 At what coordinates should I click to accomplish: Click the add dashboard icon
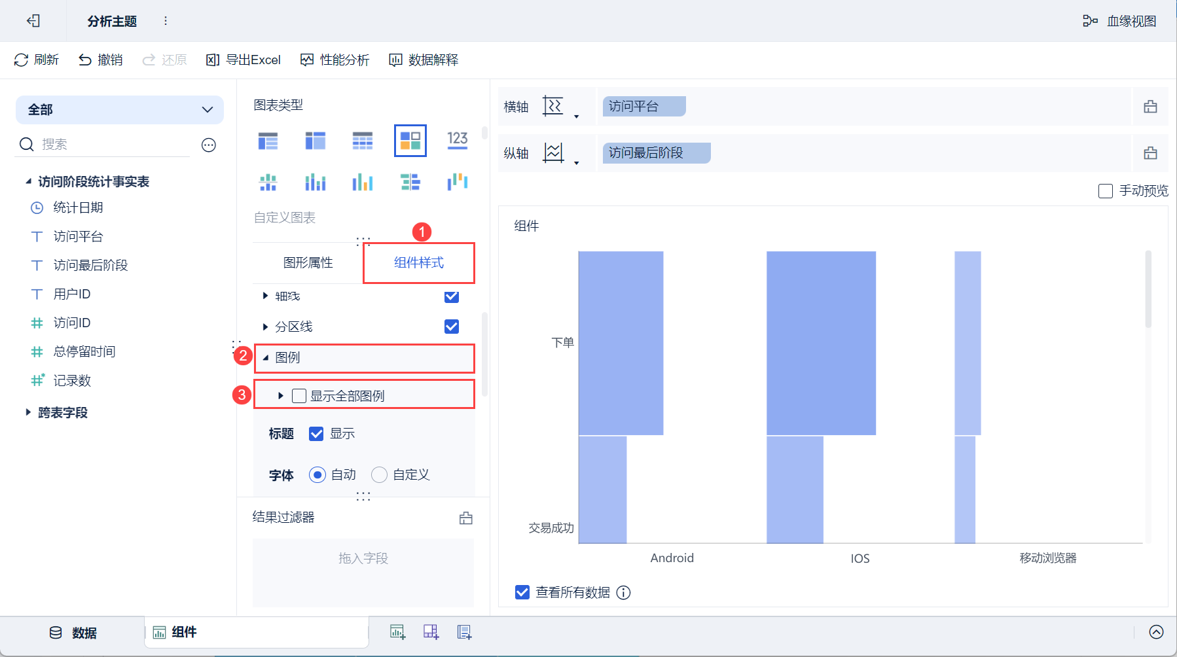(x=431, y=632)
